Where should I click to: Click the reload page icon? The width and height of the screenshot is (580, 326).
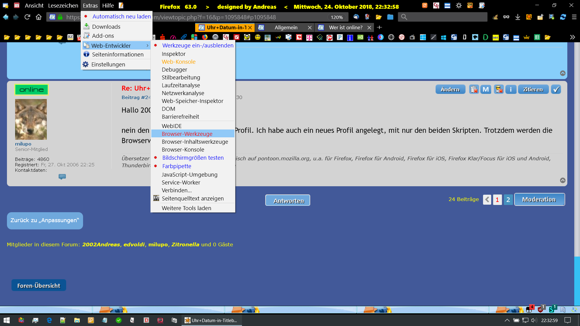point(27,17)
